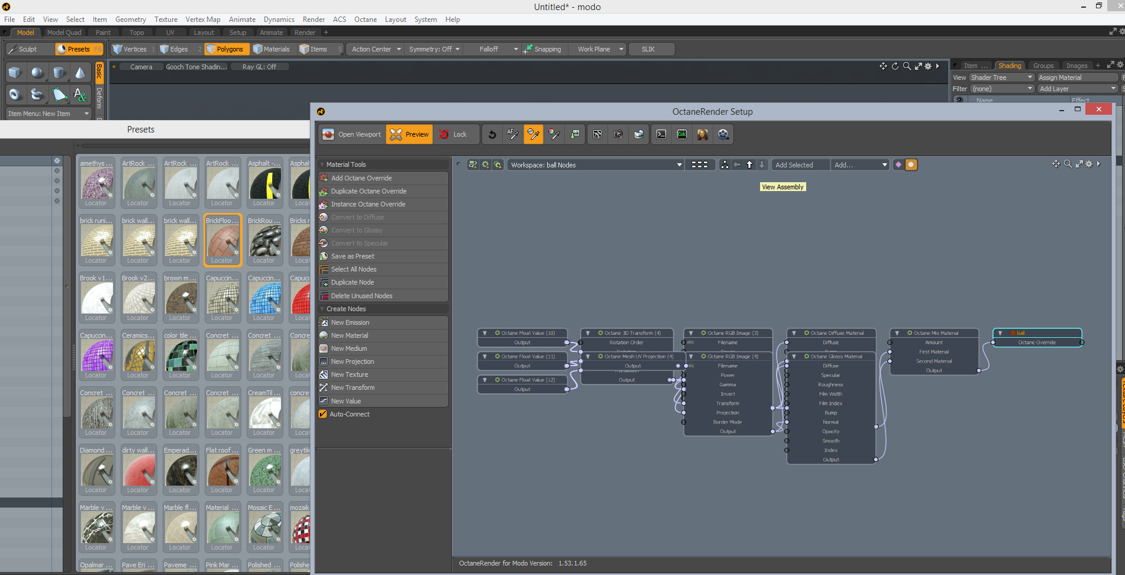
Task: Select the Text tool icon
Action: click(80, 94)
